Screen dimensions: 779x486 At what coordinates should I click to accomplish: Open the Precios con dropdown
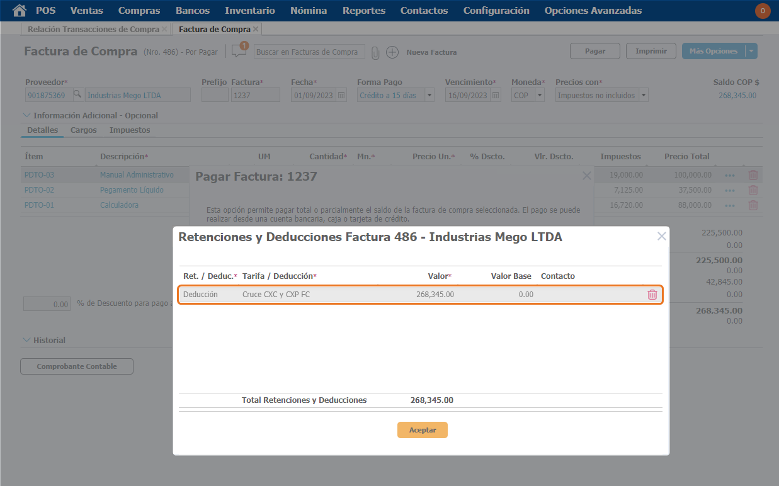pos(643,96)
